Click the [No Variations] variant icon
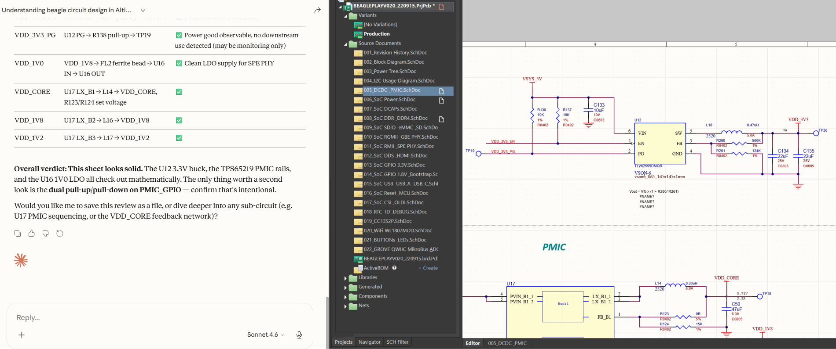The width and height of the screenshot is (836, 349). pyautogui.click(x=358, y=25)
